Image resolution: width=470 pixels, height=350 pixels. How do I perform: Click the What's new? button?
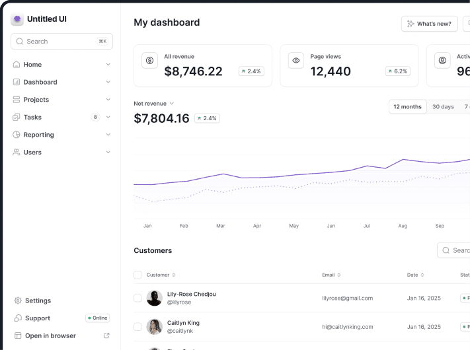[x=430, y=24]
